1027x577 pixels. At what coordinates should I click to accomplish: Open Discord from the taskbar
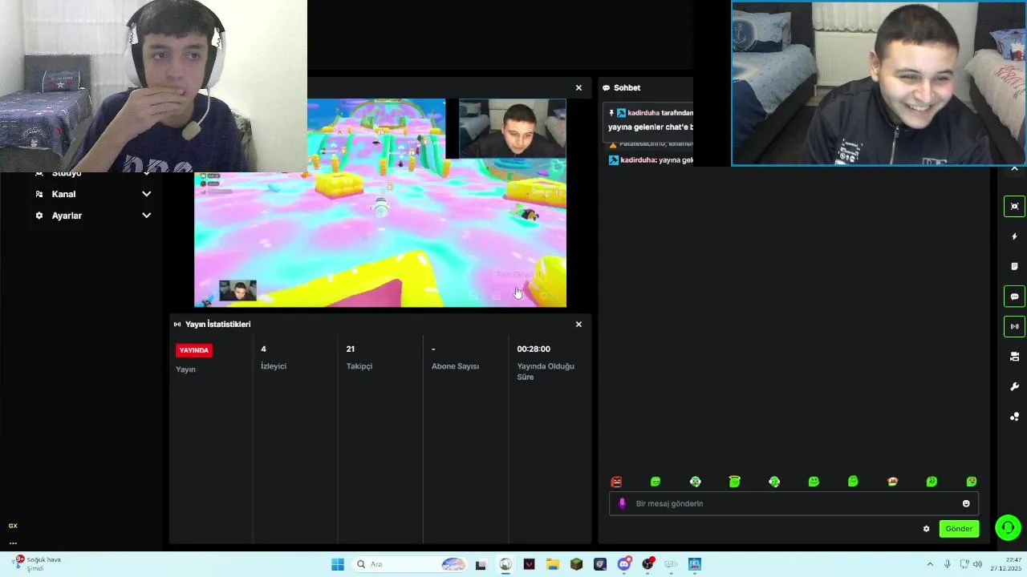pos(624,564)
